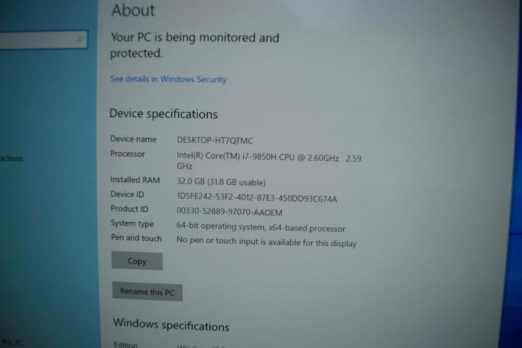
Task: Click the 'Your PC is being monitored' message
Action: (195, 45)
